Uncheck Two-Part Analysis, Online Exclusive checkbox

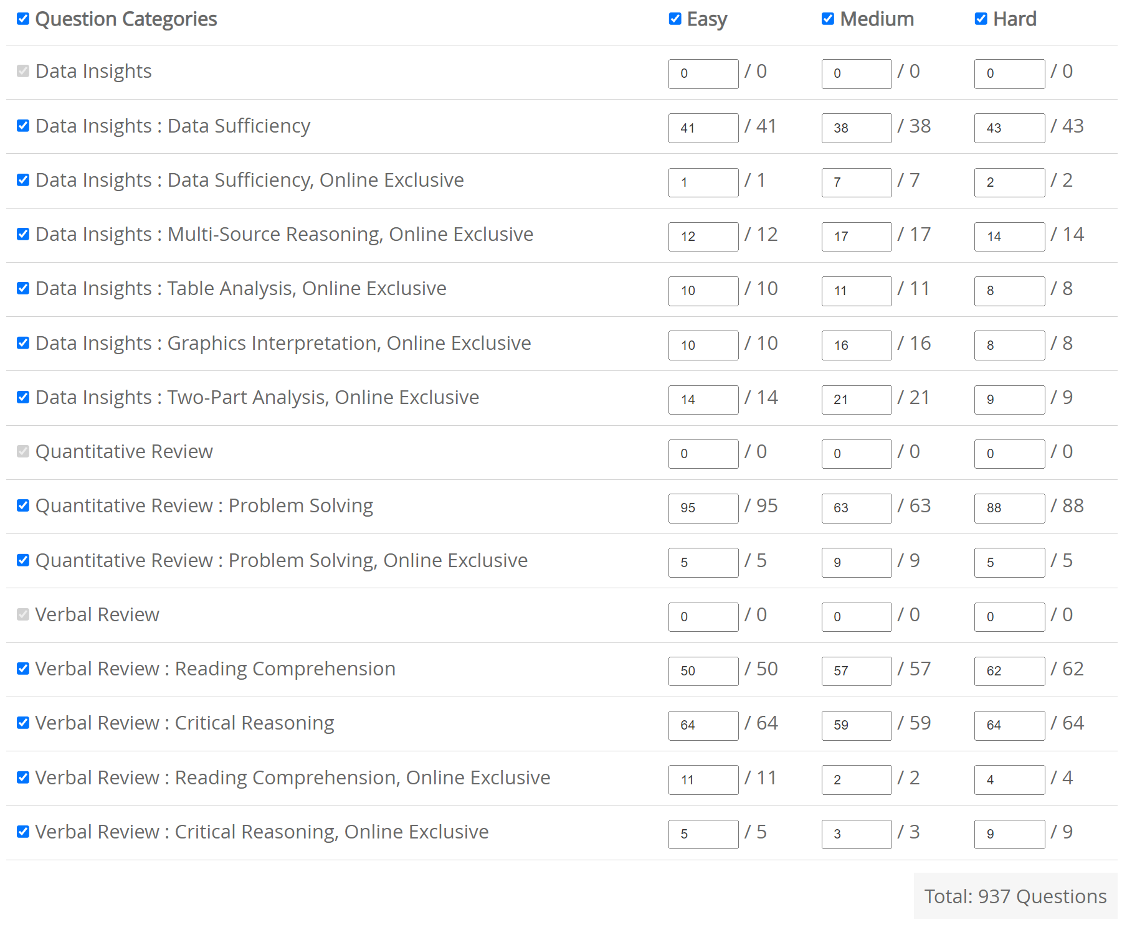point(23,397)
